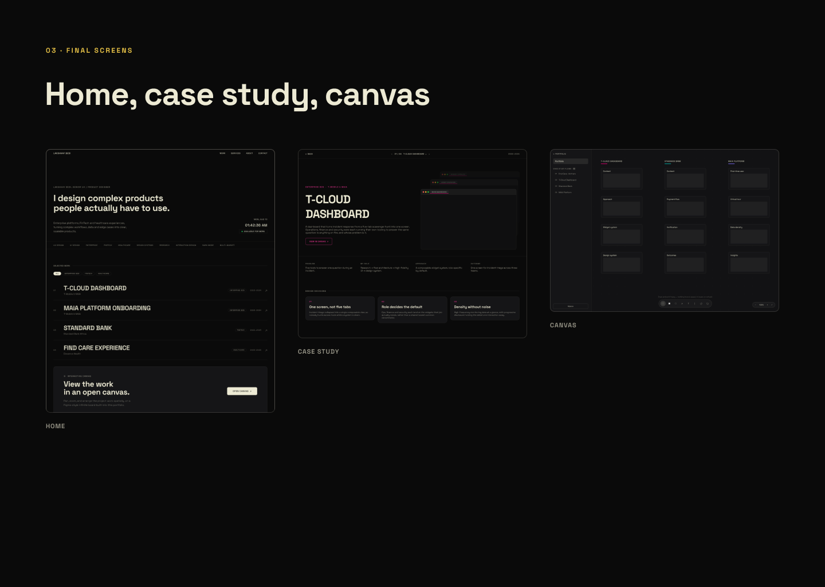Select Standard Bank flow in Canvas sidebar
The height and width of the screenshot is (587, 825).
[x=564, y=186]
